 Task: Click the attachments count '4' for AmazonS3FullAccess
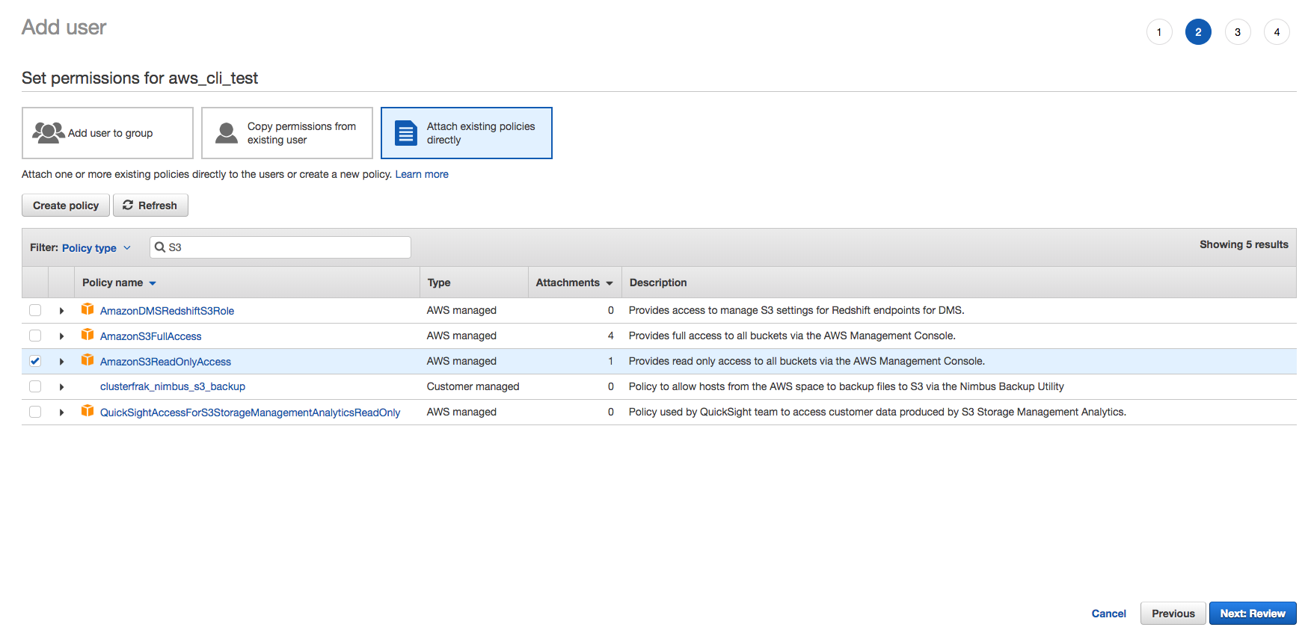[x=611, y=336]
